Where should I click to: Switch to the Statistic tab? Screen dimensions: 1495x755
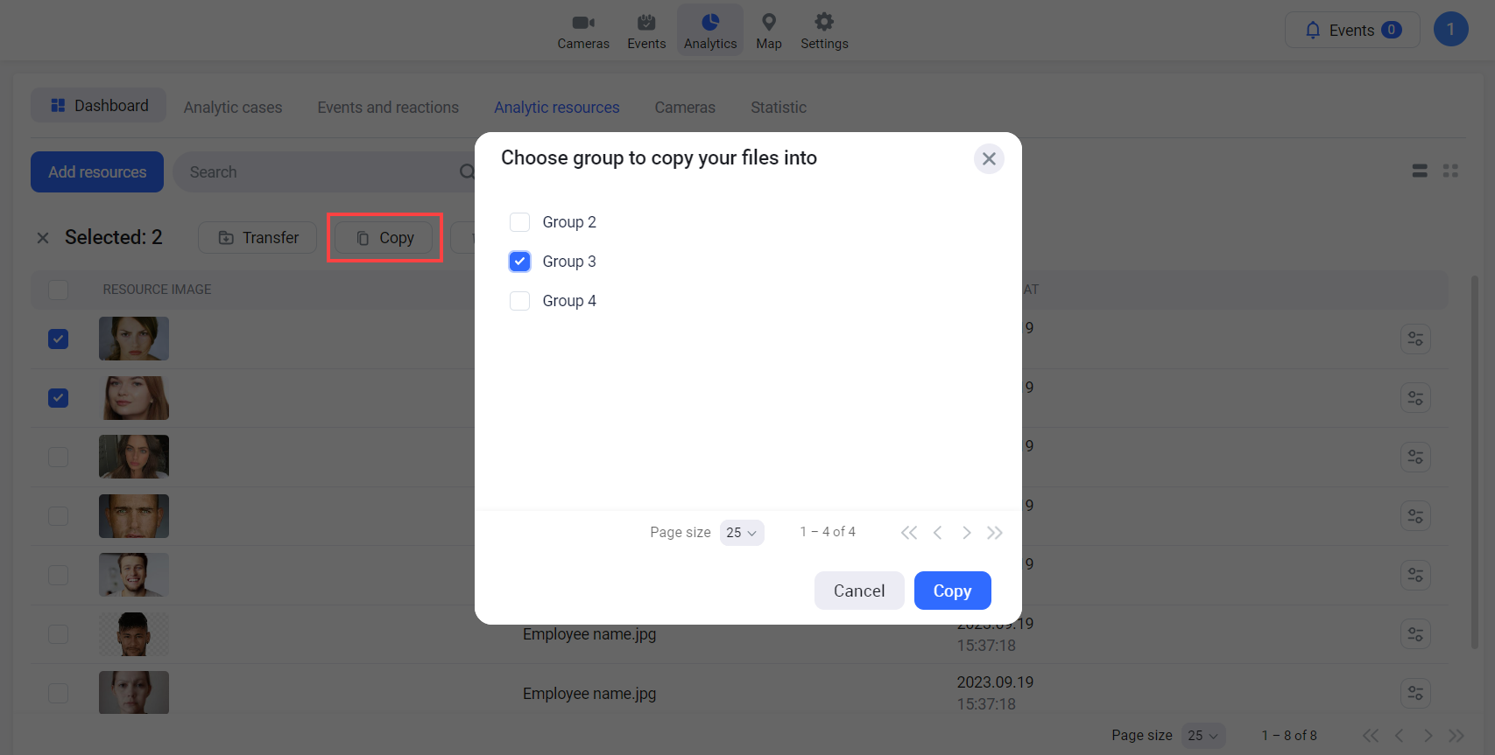[x=778, y=108]
